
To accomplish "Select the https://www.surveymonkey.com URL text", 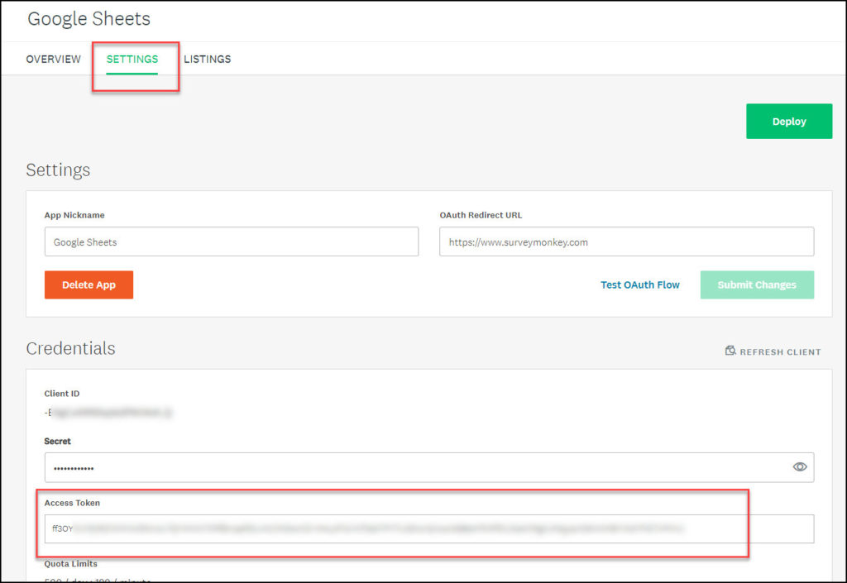I will [x=517, y=241].
